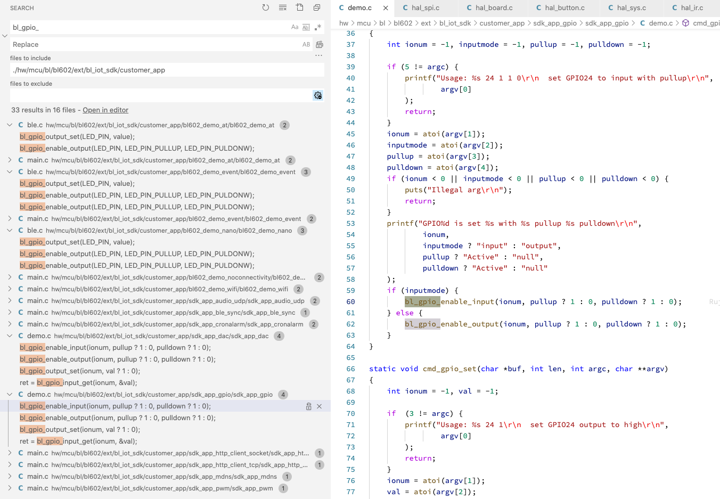The height and width of the screenshot is (499, 720).
Task: Enable Match Whole Word option
Action: [306, 27]
